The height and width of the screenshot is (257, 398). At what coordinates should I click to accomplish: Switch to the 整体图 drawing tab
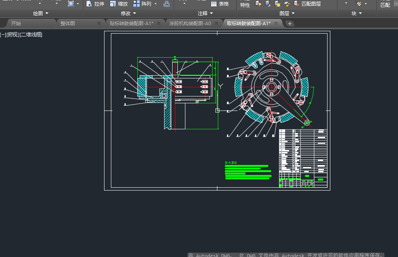(x=68, y=24)
